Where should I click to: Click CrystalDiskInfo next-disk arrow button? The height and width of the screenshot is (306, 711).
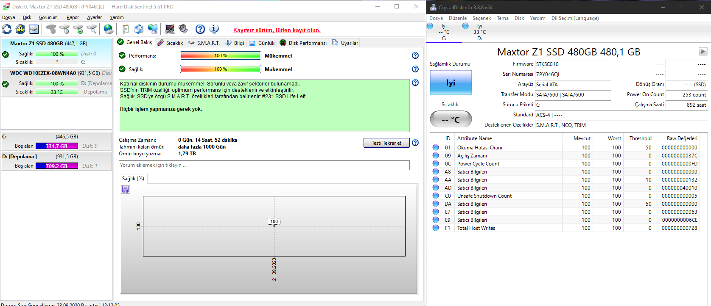[x=703, y=51]
